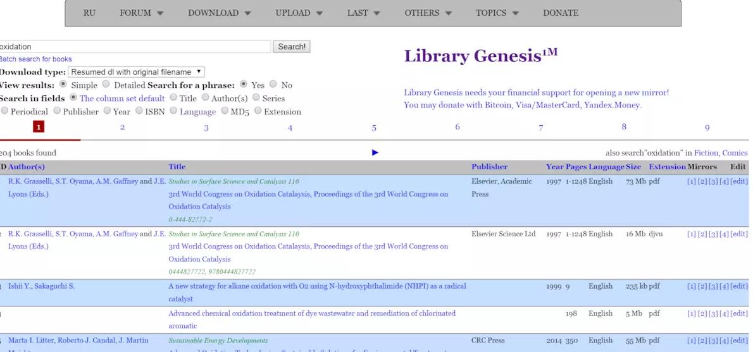Go to results page 2
The width and height of the screenshot is (753, 352).
click(123, 127)
